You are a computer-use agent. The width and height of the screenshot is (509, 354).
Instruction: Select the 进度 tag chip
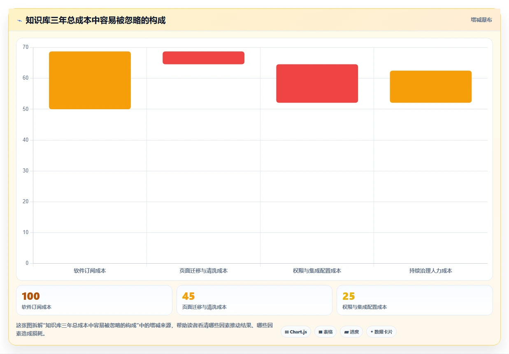tap(351, 332)
